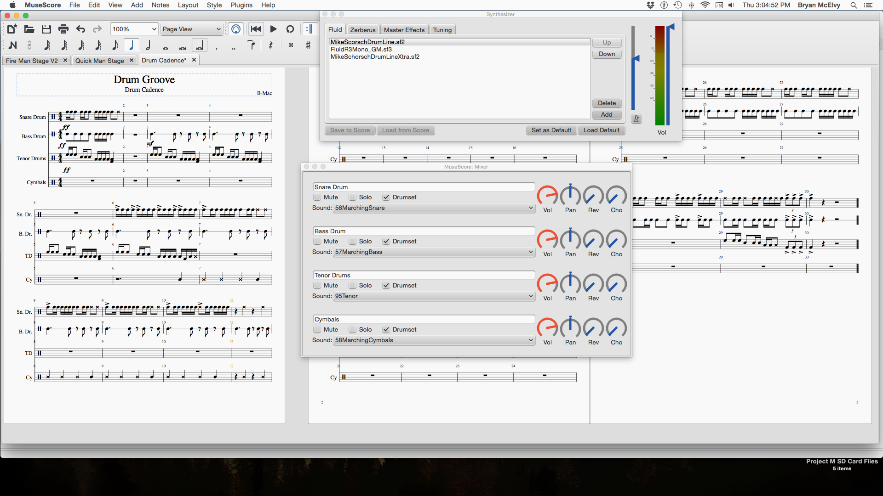Screen dimensions: 883x496
Task: Toggle Drumset for Snare Drum
Action: (x=386, y=197)
